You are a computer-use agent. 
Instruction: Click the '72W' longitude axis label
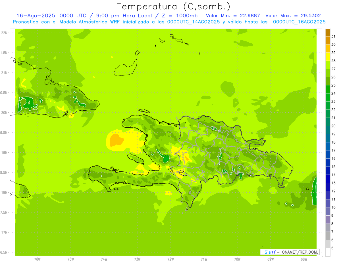click(x=170, y=259)
